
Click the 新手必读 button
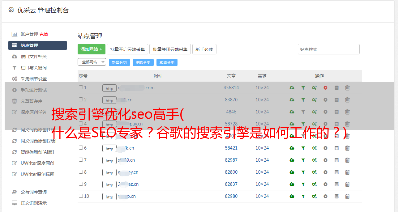point(204,49)
